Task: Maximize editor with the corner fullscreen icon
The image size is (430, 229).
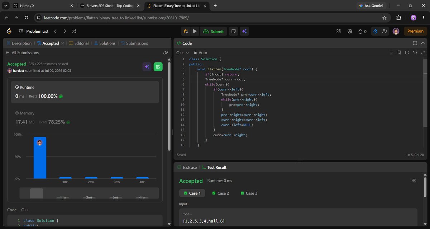Action: (423, 52)
